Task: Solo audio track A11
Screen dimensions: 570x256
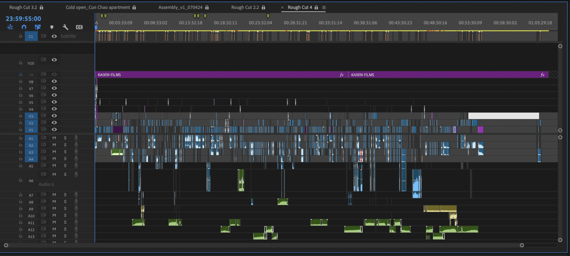Action: click(65, 222)
